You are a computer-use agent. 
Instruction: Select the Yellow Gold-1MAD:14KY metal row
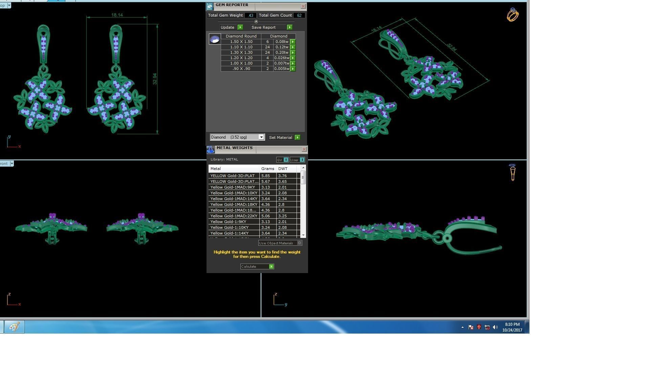234,199
